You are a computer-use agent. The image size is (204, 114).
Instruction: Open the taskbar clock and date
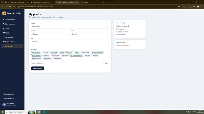(x=200, y=112)
